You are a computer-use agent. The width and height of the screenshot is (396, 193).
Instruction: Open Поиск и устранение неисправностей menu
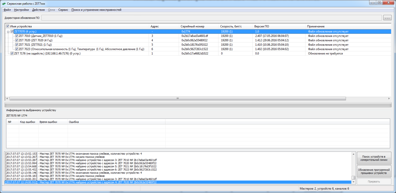point(96,10)
